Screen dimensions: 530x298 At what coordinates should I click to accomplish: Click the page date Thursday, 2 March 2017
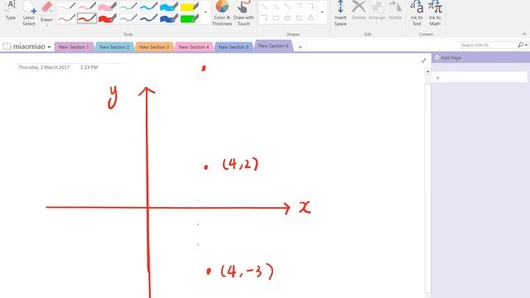click(x=44, y=67)
